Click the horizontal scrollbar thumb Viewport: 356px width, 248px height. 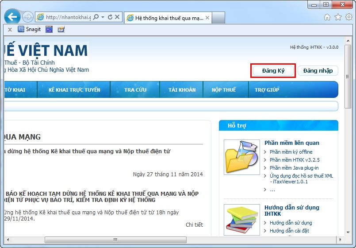pos(115,240)
